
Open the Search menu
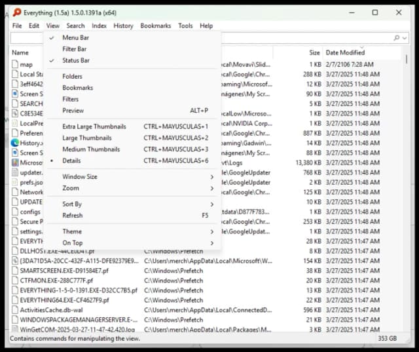pyautogui.click(x=76, y=26)
